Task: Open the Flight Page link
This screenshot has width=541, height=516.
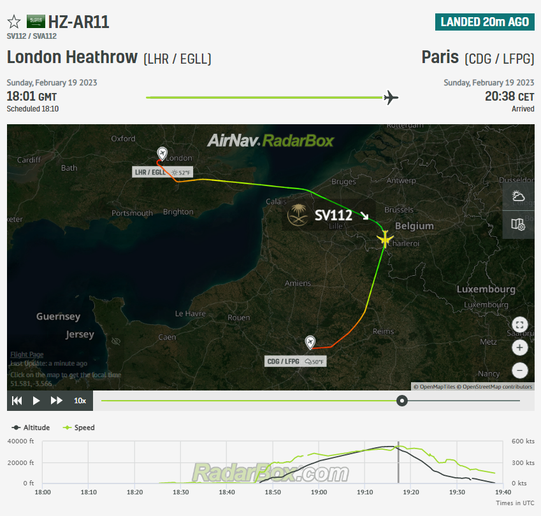Action: coord(27,354)
